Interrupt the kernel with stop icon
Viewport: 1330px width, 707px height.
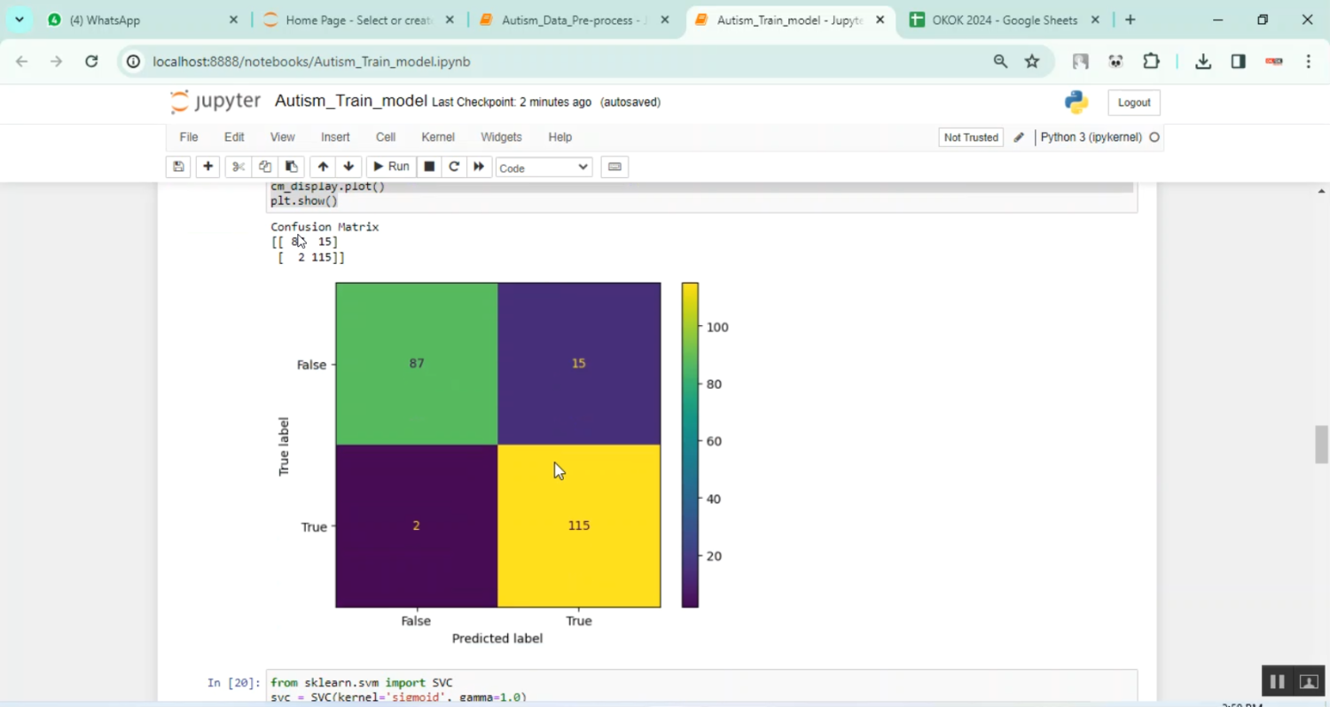click(428, 167)
